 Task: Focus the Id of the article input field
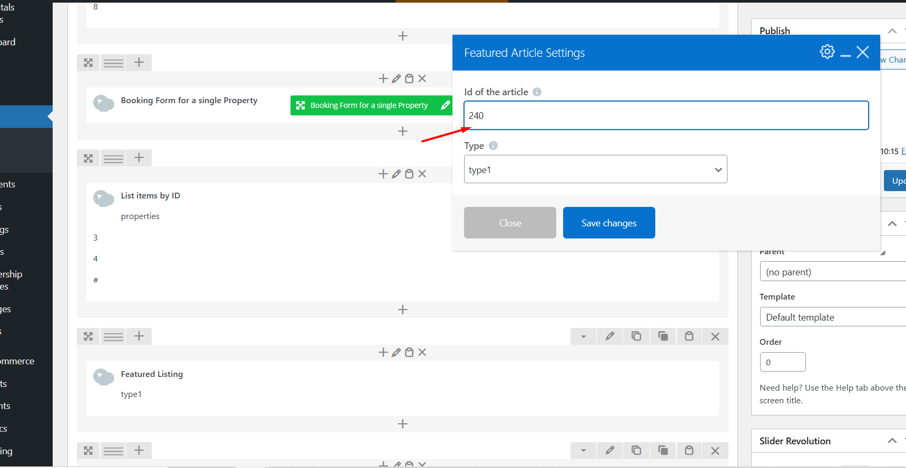(x=666, y=116)
